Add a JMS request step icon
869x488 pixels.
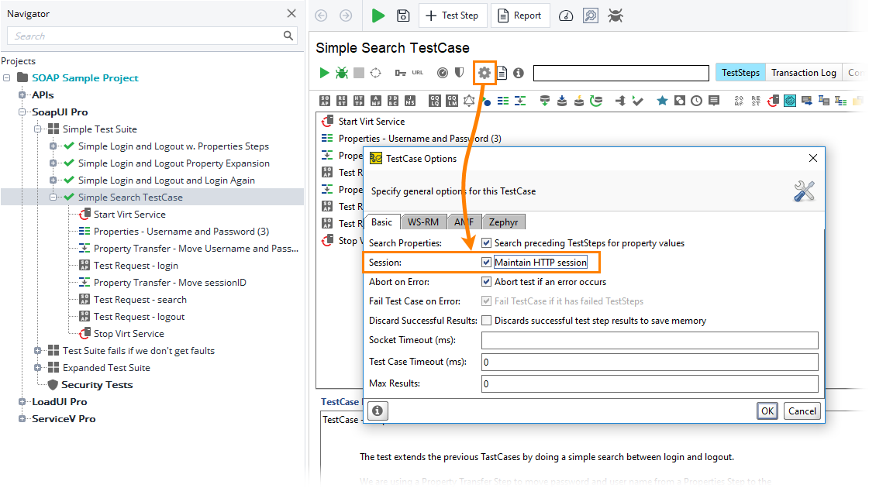(x=410, y=101)
